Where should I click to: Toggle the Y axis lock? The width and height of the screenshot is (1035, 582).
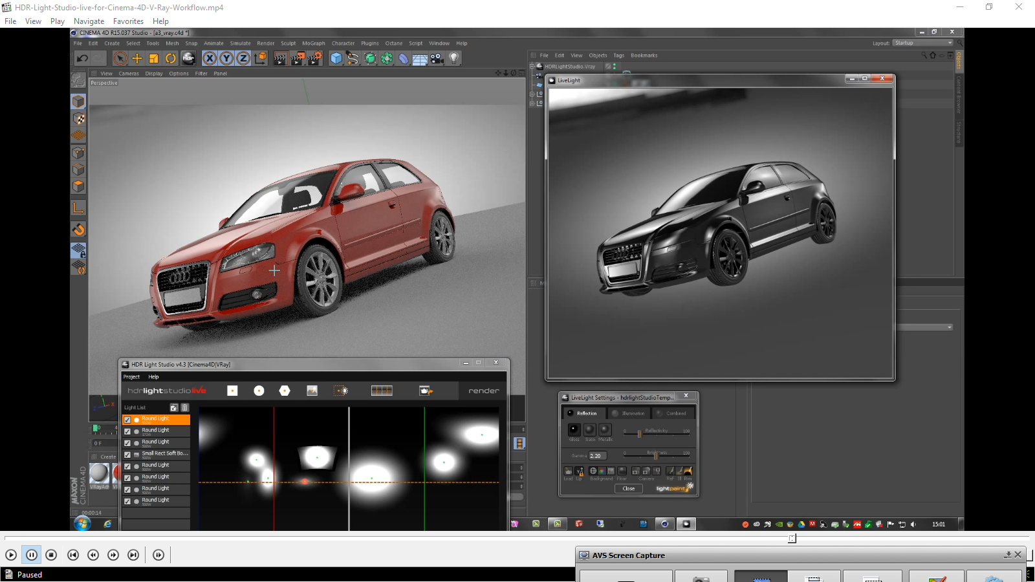[x=226, y=58]
